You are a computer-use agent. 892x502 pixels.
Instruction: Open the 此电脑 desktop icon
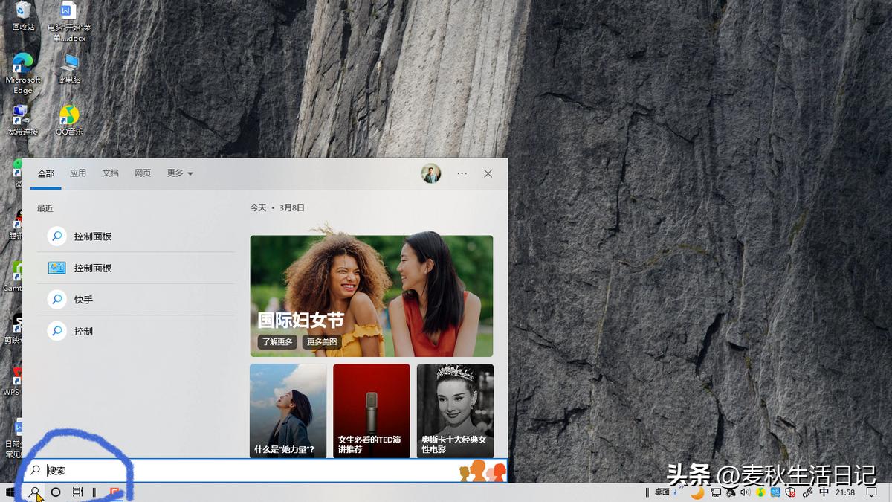[x=69, y=68]
